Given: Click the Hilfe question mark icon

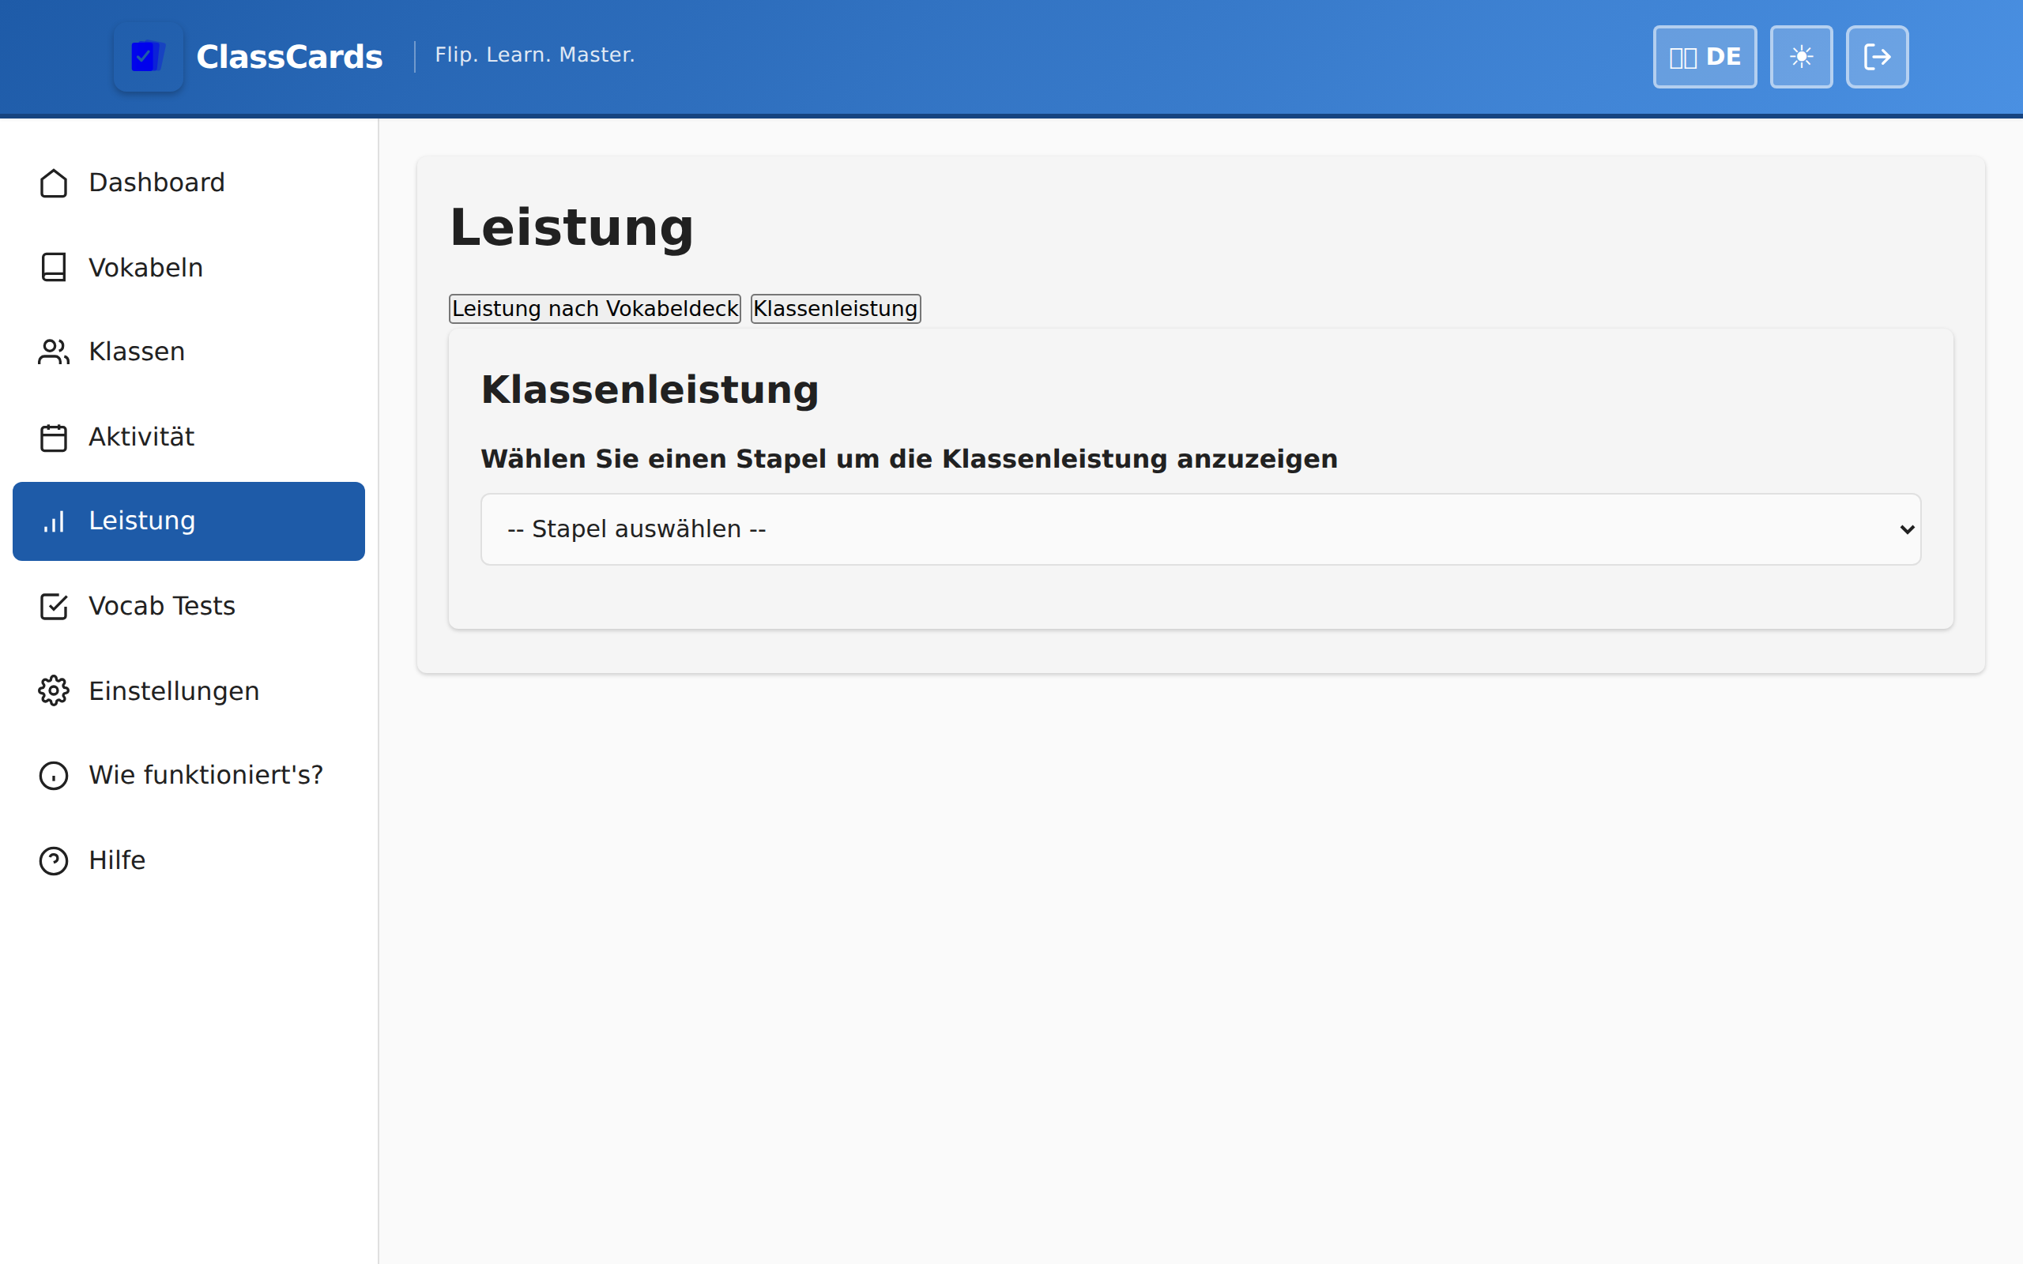Looking at the screenshot, I should point(54,860).
